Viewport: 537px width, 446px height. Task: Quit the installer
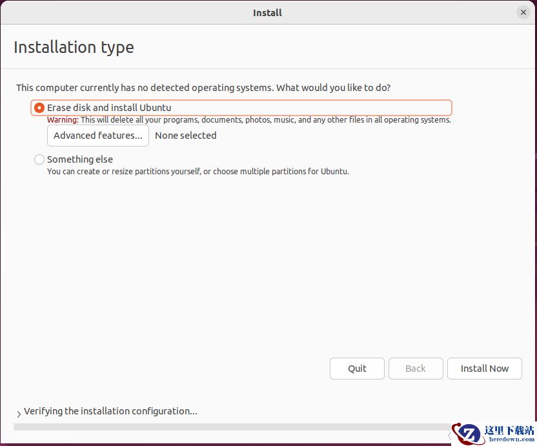[357, 369]
